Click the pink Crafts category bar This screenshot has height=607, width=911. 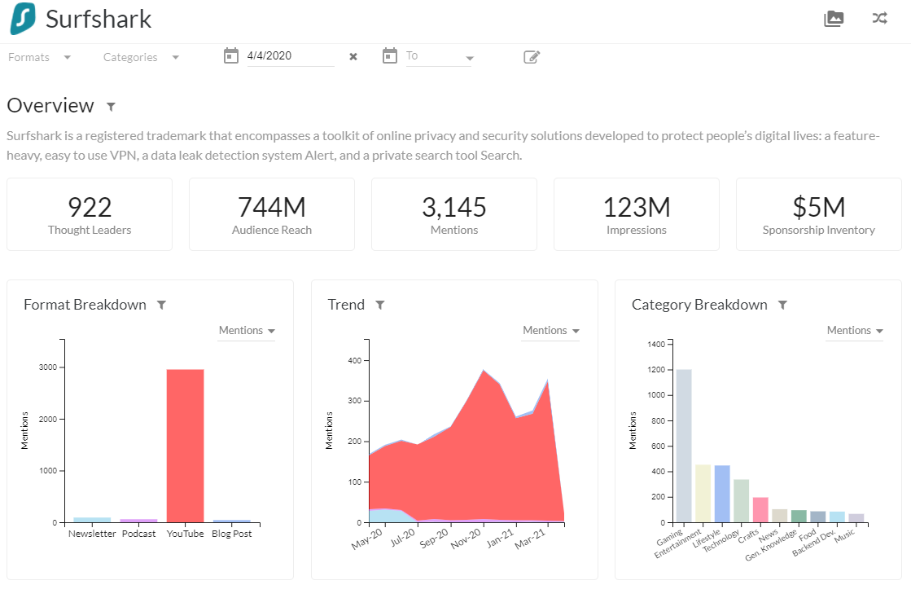point(760,510)
